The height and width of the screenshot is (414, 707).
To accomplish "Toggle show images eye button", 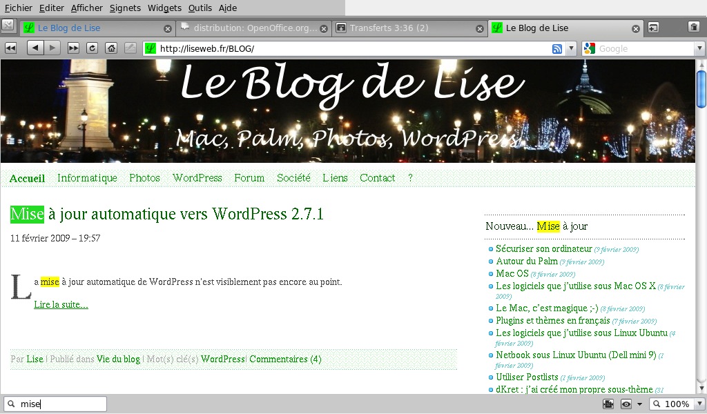I will tap(626, 404).
